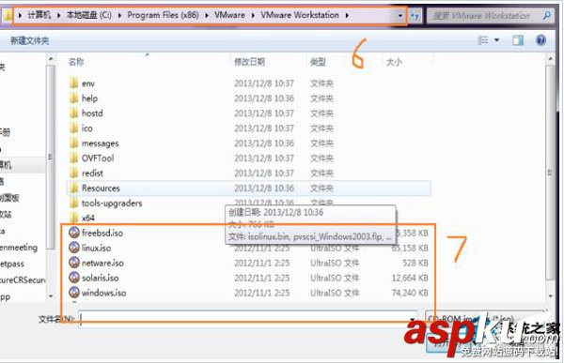Select the messages folder icon
Image resolution: width=564 pixels, height=363 pixels.
pyautogui.click(x=73, y=144)
